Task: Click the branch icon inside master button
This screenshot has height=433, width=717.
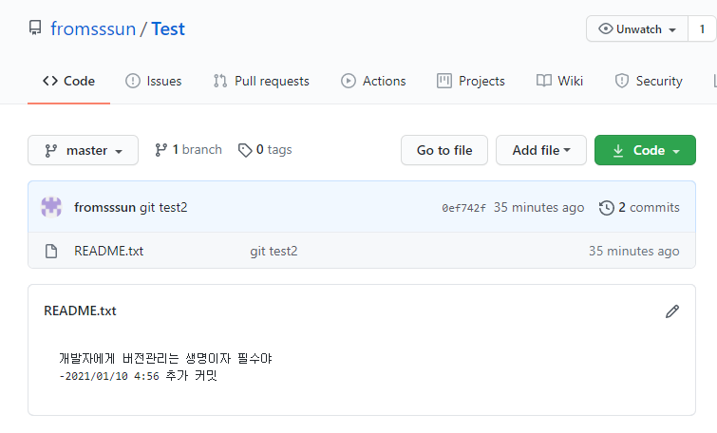Action: (x=50, y=150)
